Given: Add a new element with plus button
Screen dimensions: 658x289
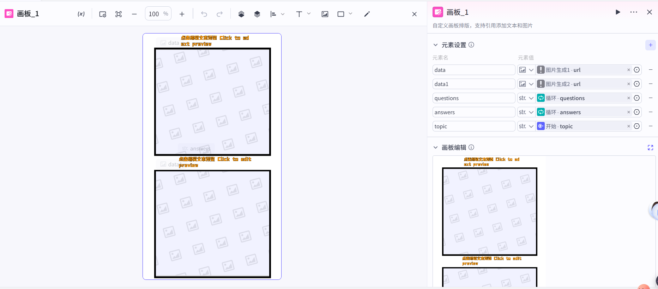Looking at the screenshot, I should (651, 45).
